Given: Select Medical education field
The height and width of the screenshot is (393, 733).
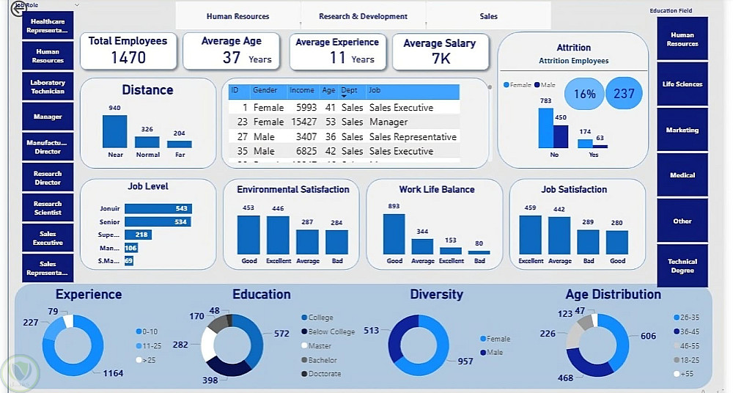Looking at the screenshot, I should click(x=682, y=175).
